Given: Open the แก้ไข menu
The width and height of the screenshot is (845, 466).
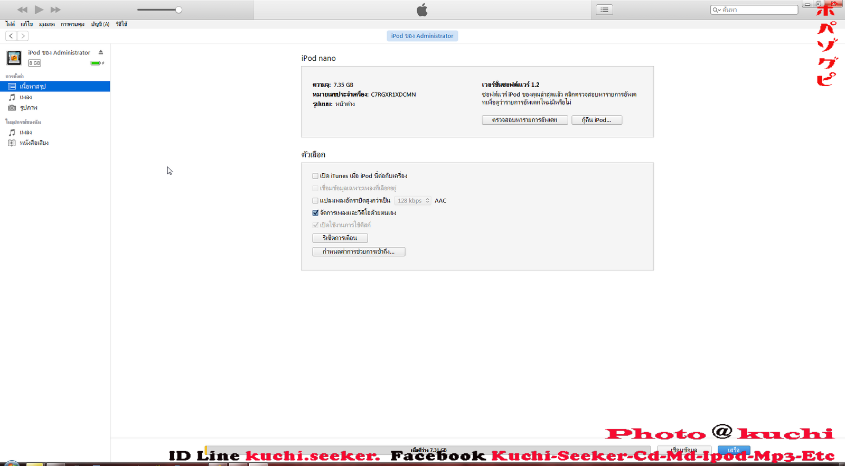Looking at the screenshot, I should [x=27, y=24].
